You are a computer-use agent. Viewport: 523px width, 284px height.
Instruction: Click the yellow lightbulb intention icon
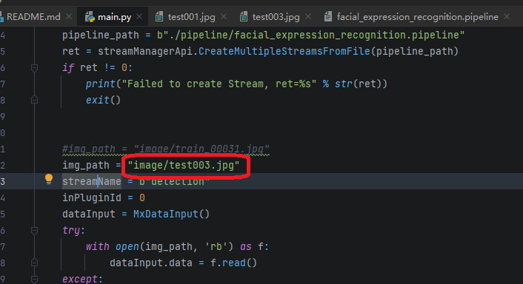tap(49, 179)
